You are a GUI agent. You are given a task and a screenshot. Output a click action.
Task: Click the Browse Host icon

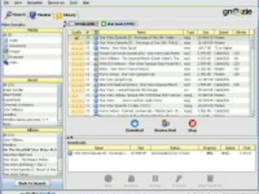165,124
